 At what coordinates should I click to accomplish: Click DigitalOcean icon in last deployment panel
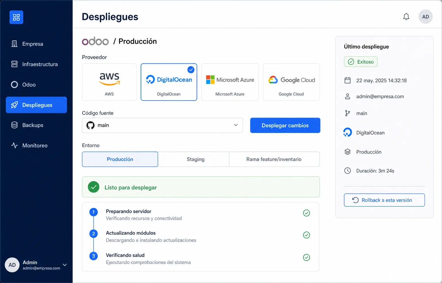coord(348,132)
